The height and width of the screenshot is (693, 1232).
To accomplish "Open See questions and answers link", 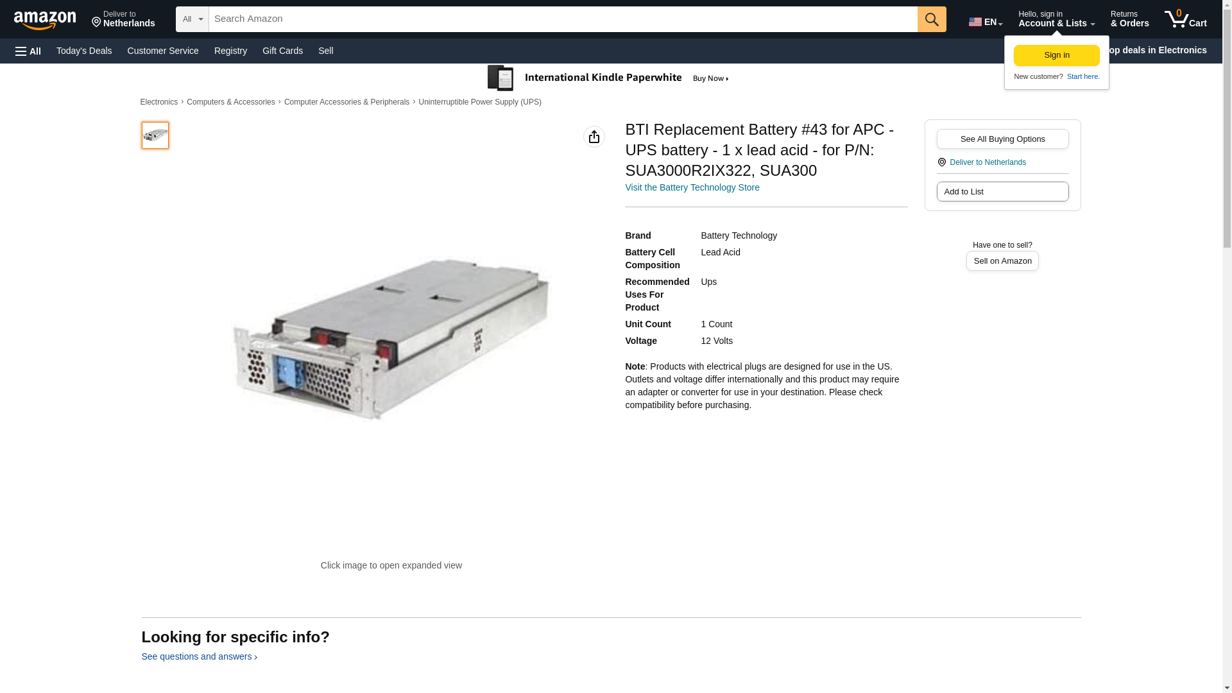I will click(x=199, y=656).
